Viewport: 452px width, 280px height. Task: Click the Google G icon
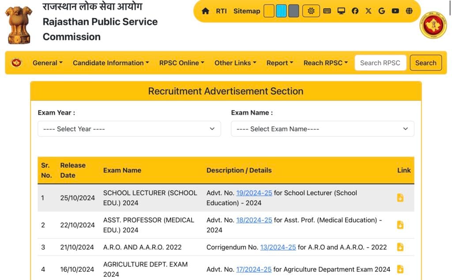(382, 11)
